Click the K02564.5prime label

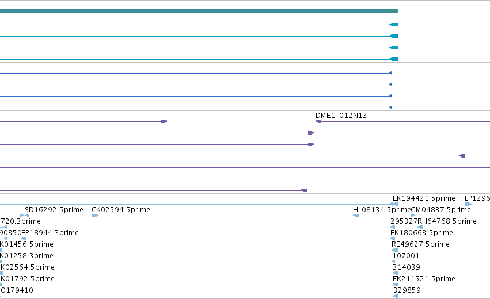(28, 267)
